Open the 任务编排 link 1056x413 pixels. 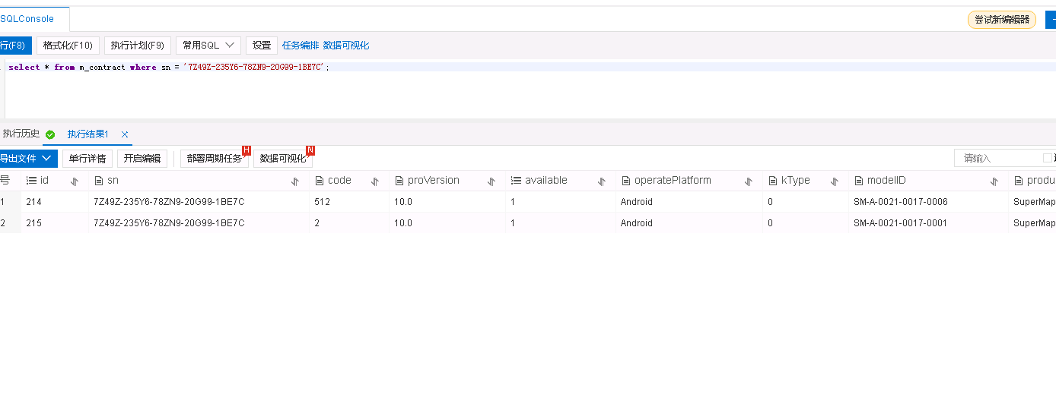tap(301, 46)
